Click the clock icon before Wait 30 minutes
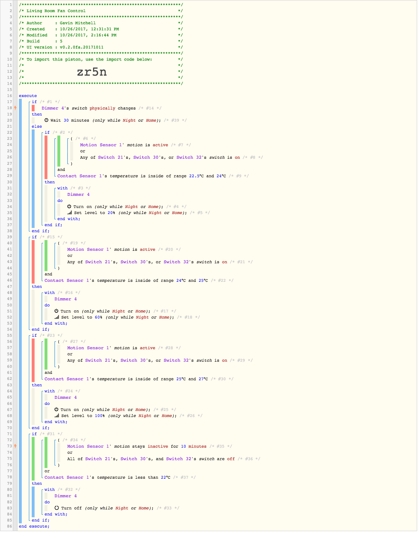Image resolution: width=420 pixels, height=534 pixels. pyautogui.click(x=46, y=120)
